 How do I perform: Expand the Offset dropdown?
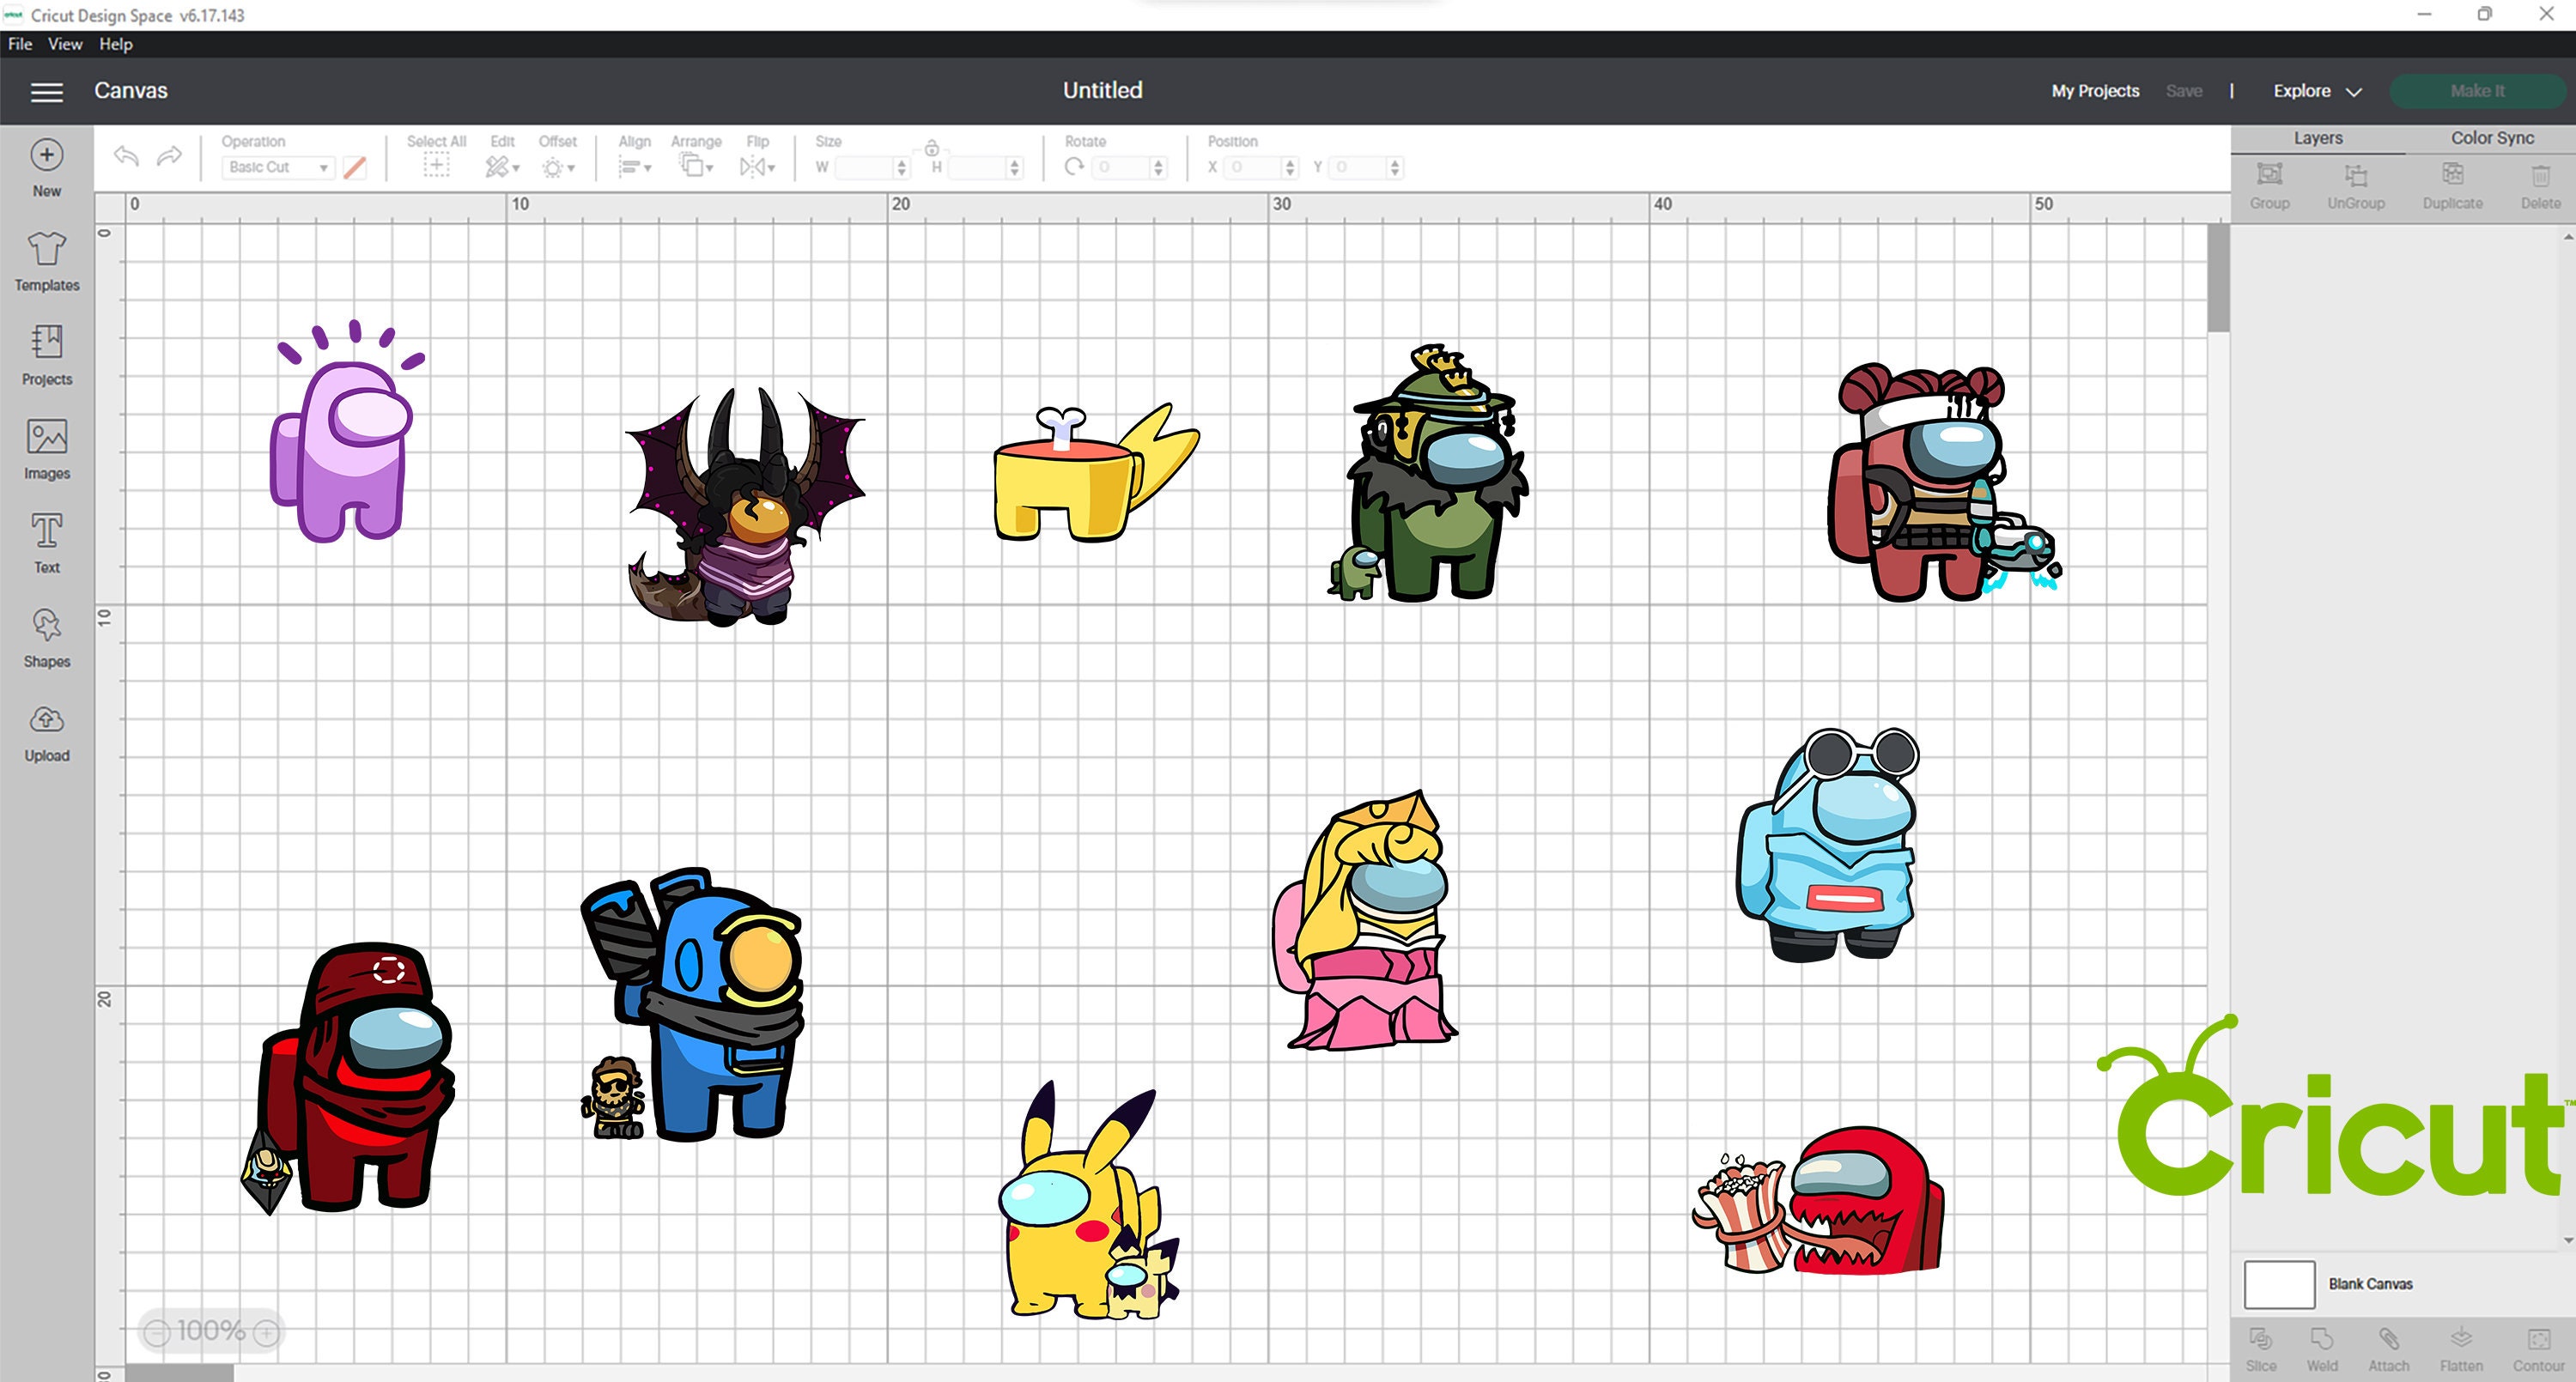tap(558, 168)
